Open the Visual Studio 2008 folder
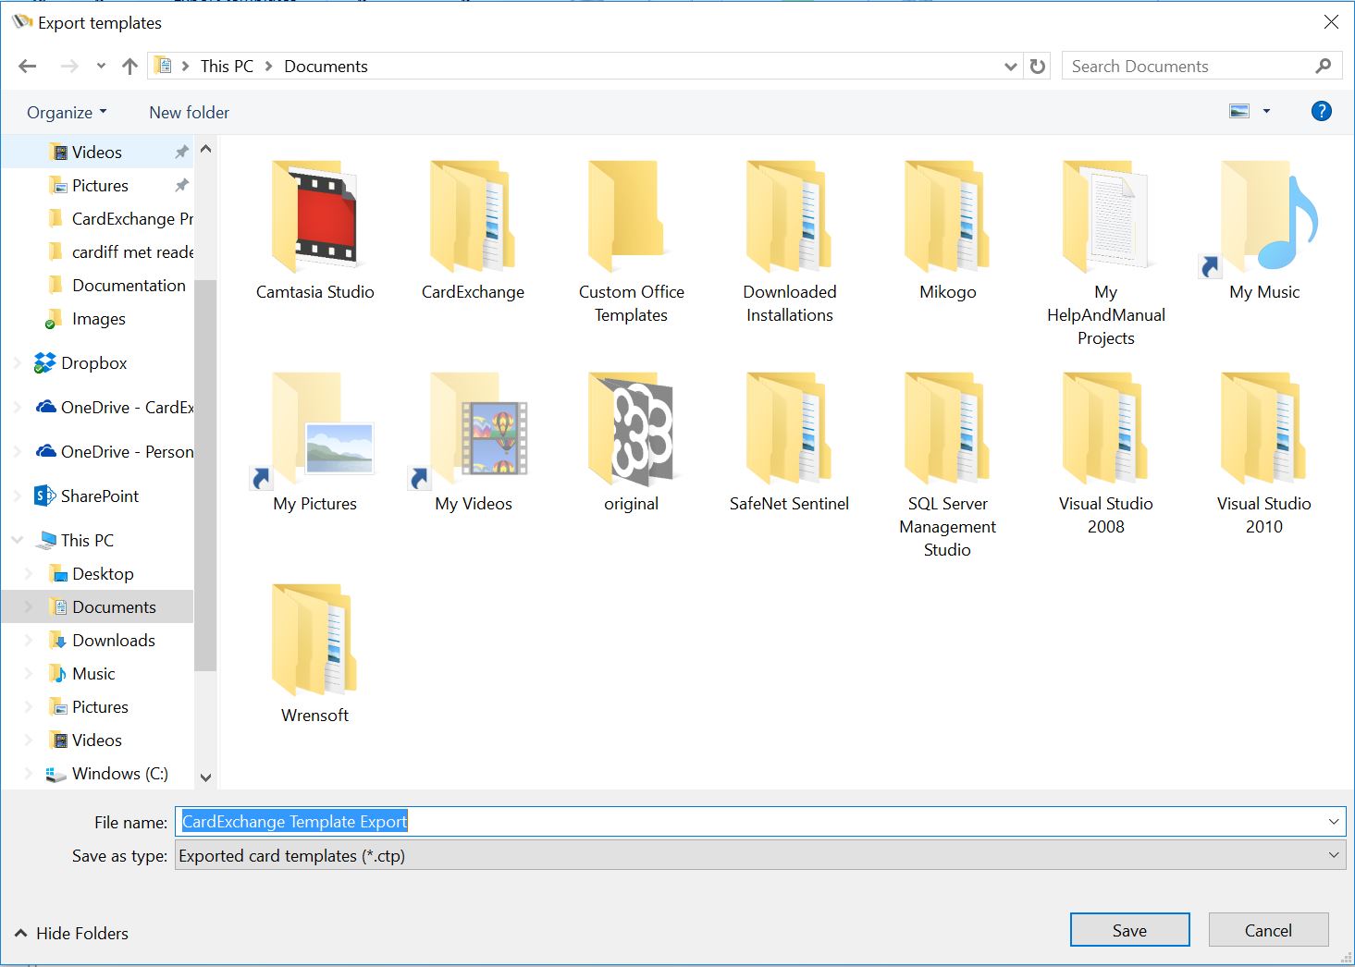The height and width of the screenshot is (967, 1355). [1105, 429]
